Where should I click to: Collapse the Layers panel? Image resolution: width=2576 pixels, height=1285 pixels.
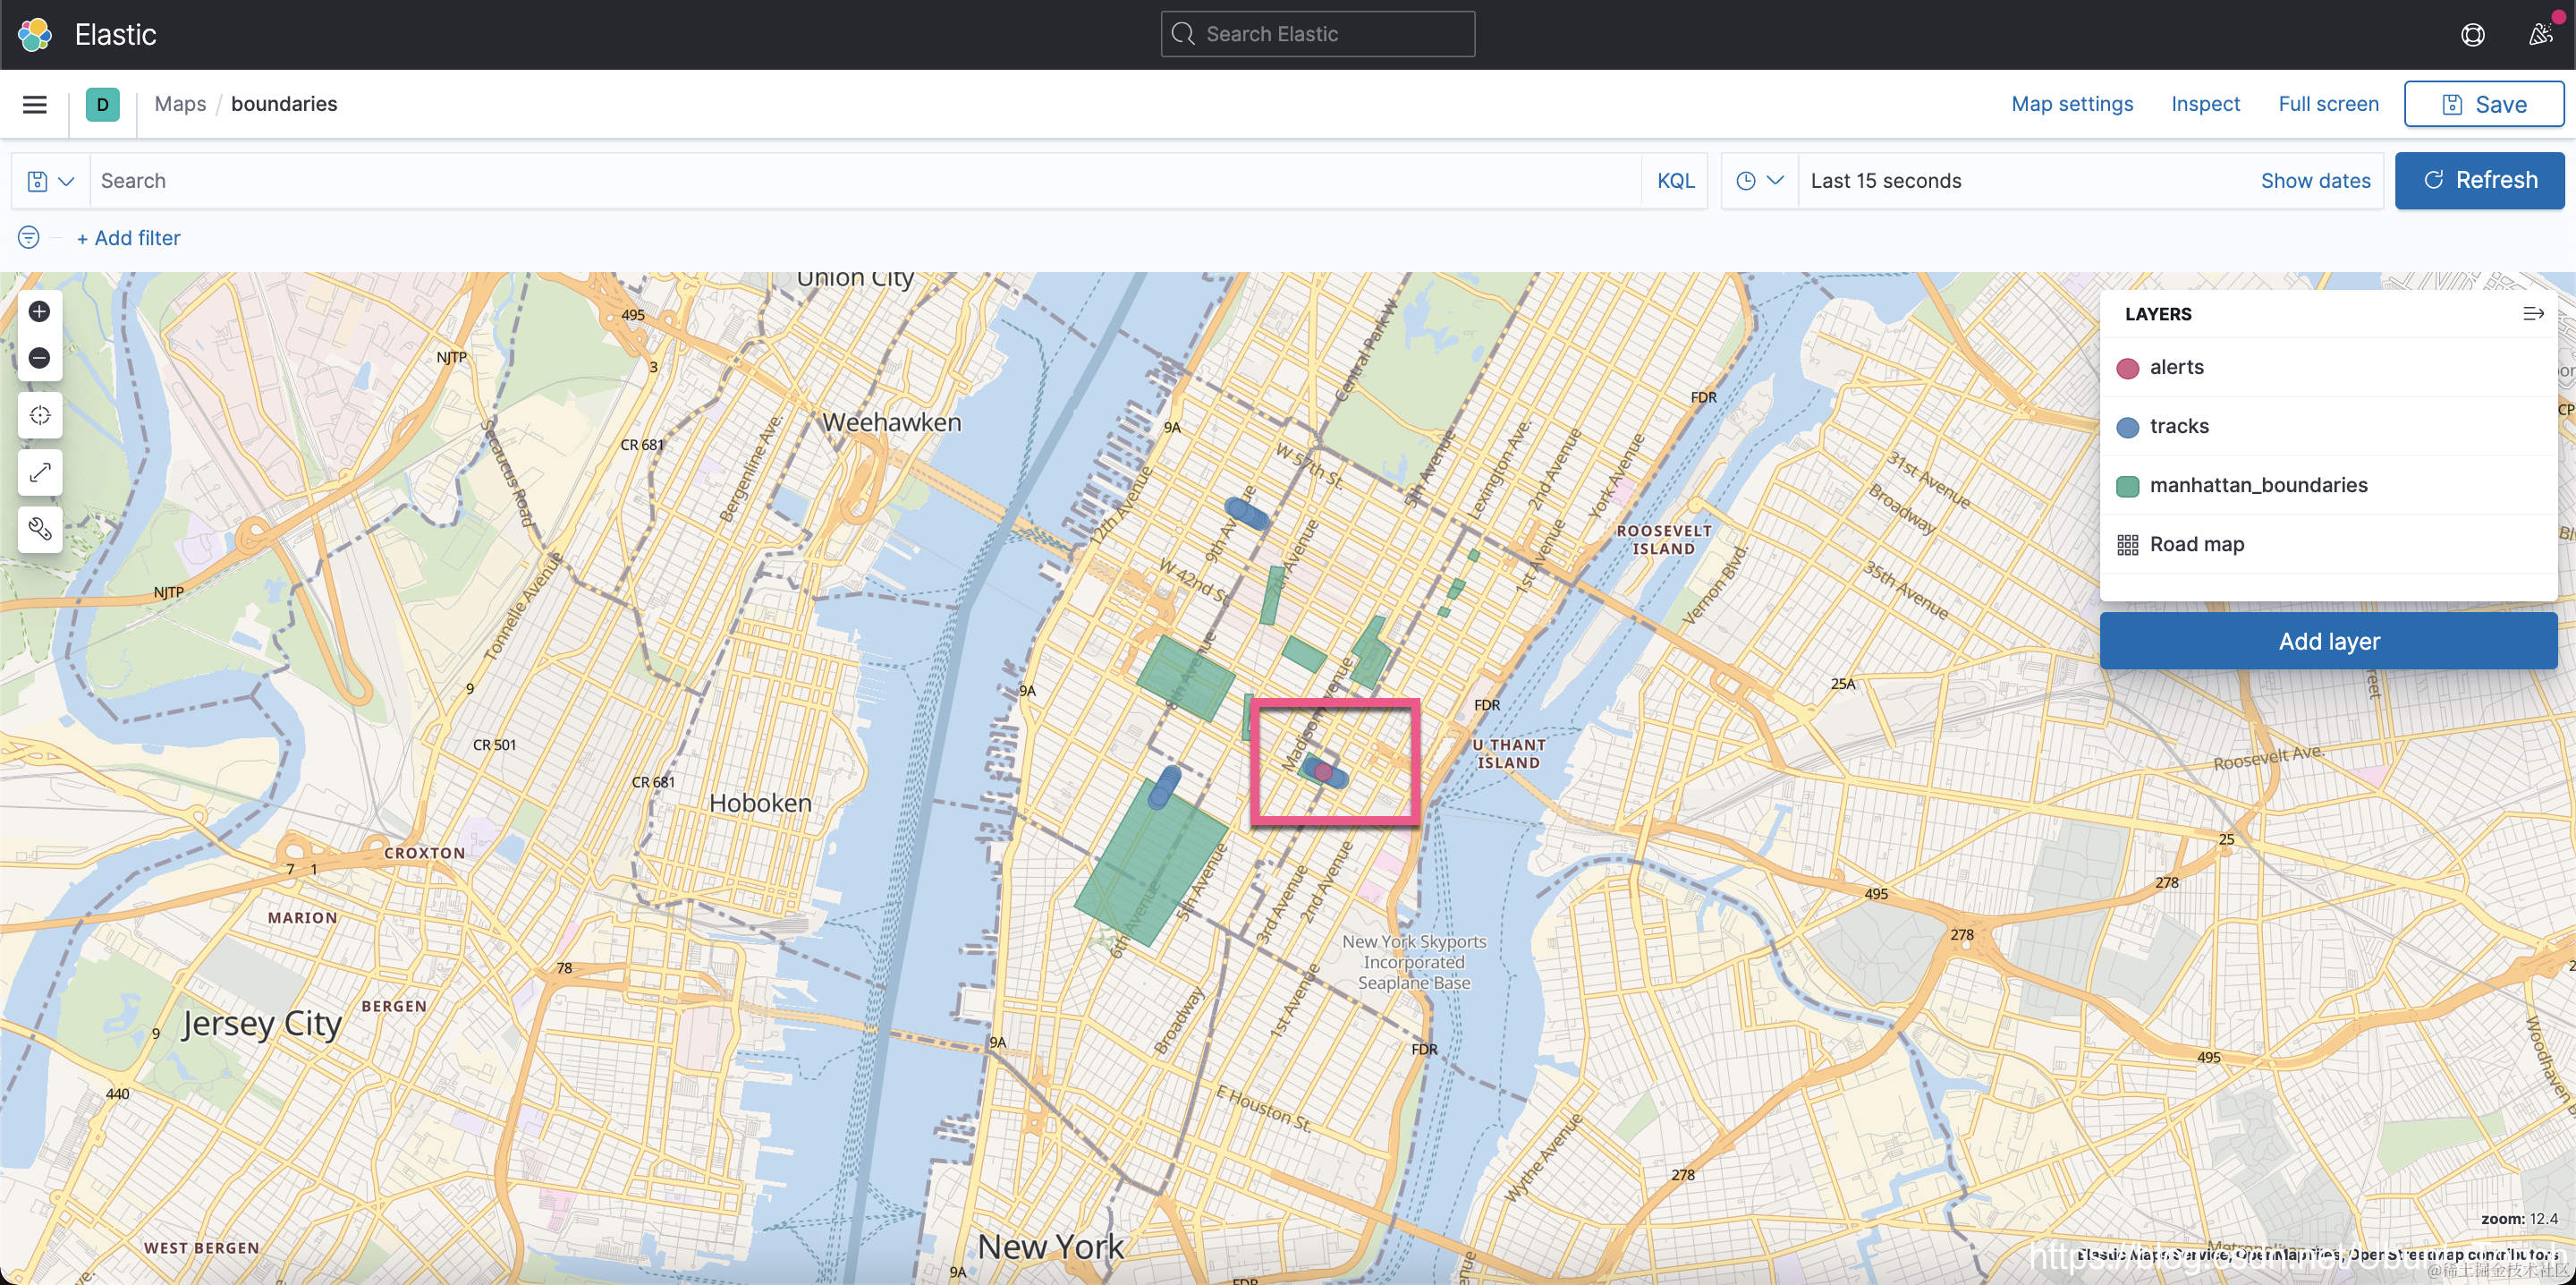tap(2532, 314)
